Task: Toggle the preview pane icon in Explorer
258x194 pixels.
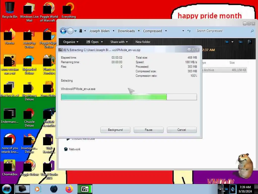Action: click(x=241, y=42)
